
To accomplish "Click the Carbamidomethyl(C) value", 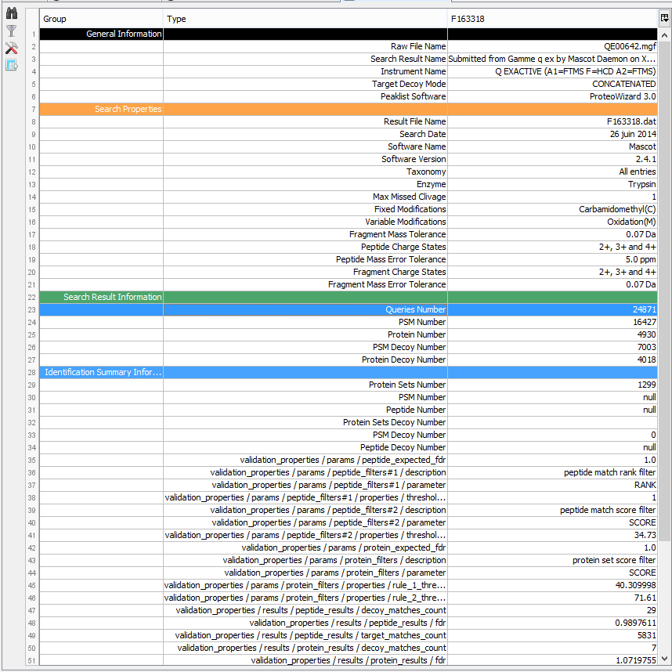I will point(552,209).
